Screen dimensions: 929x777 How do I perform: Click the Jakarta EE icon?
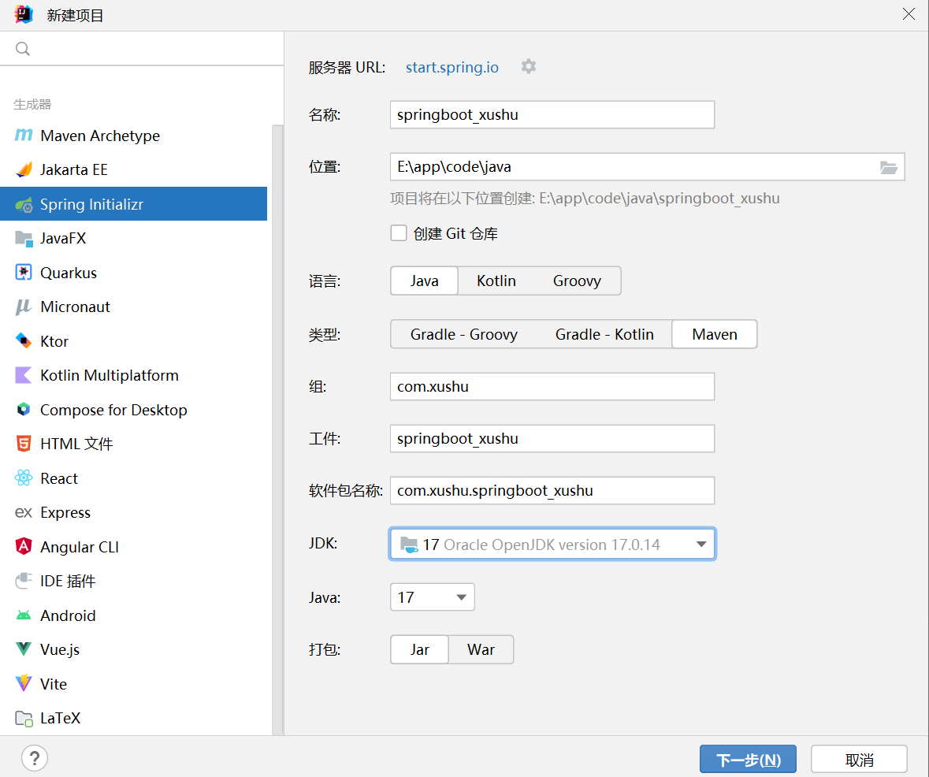click(24, 169)
